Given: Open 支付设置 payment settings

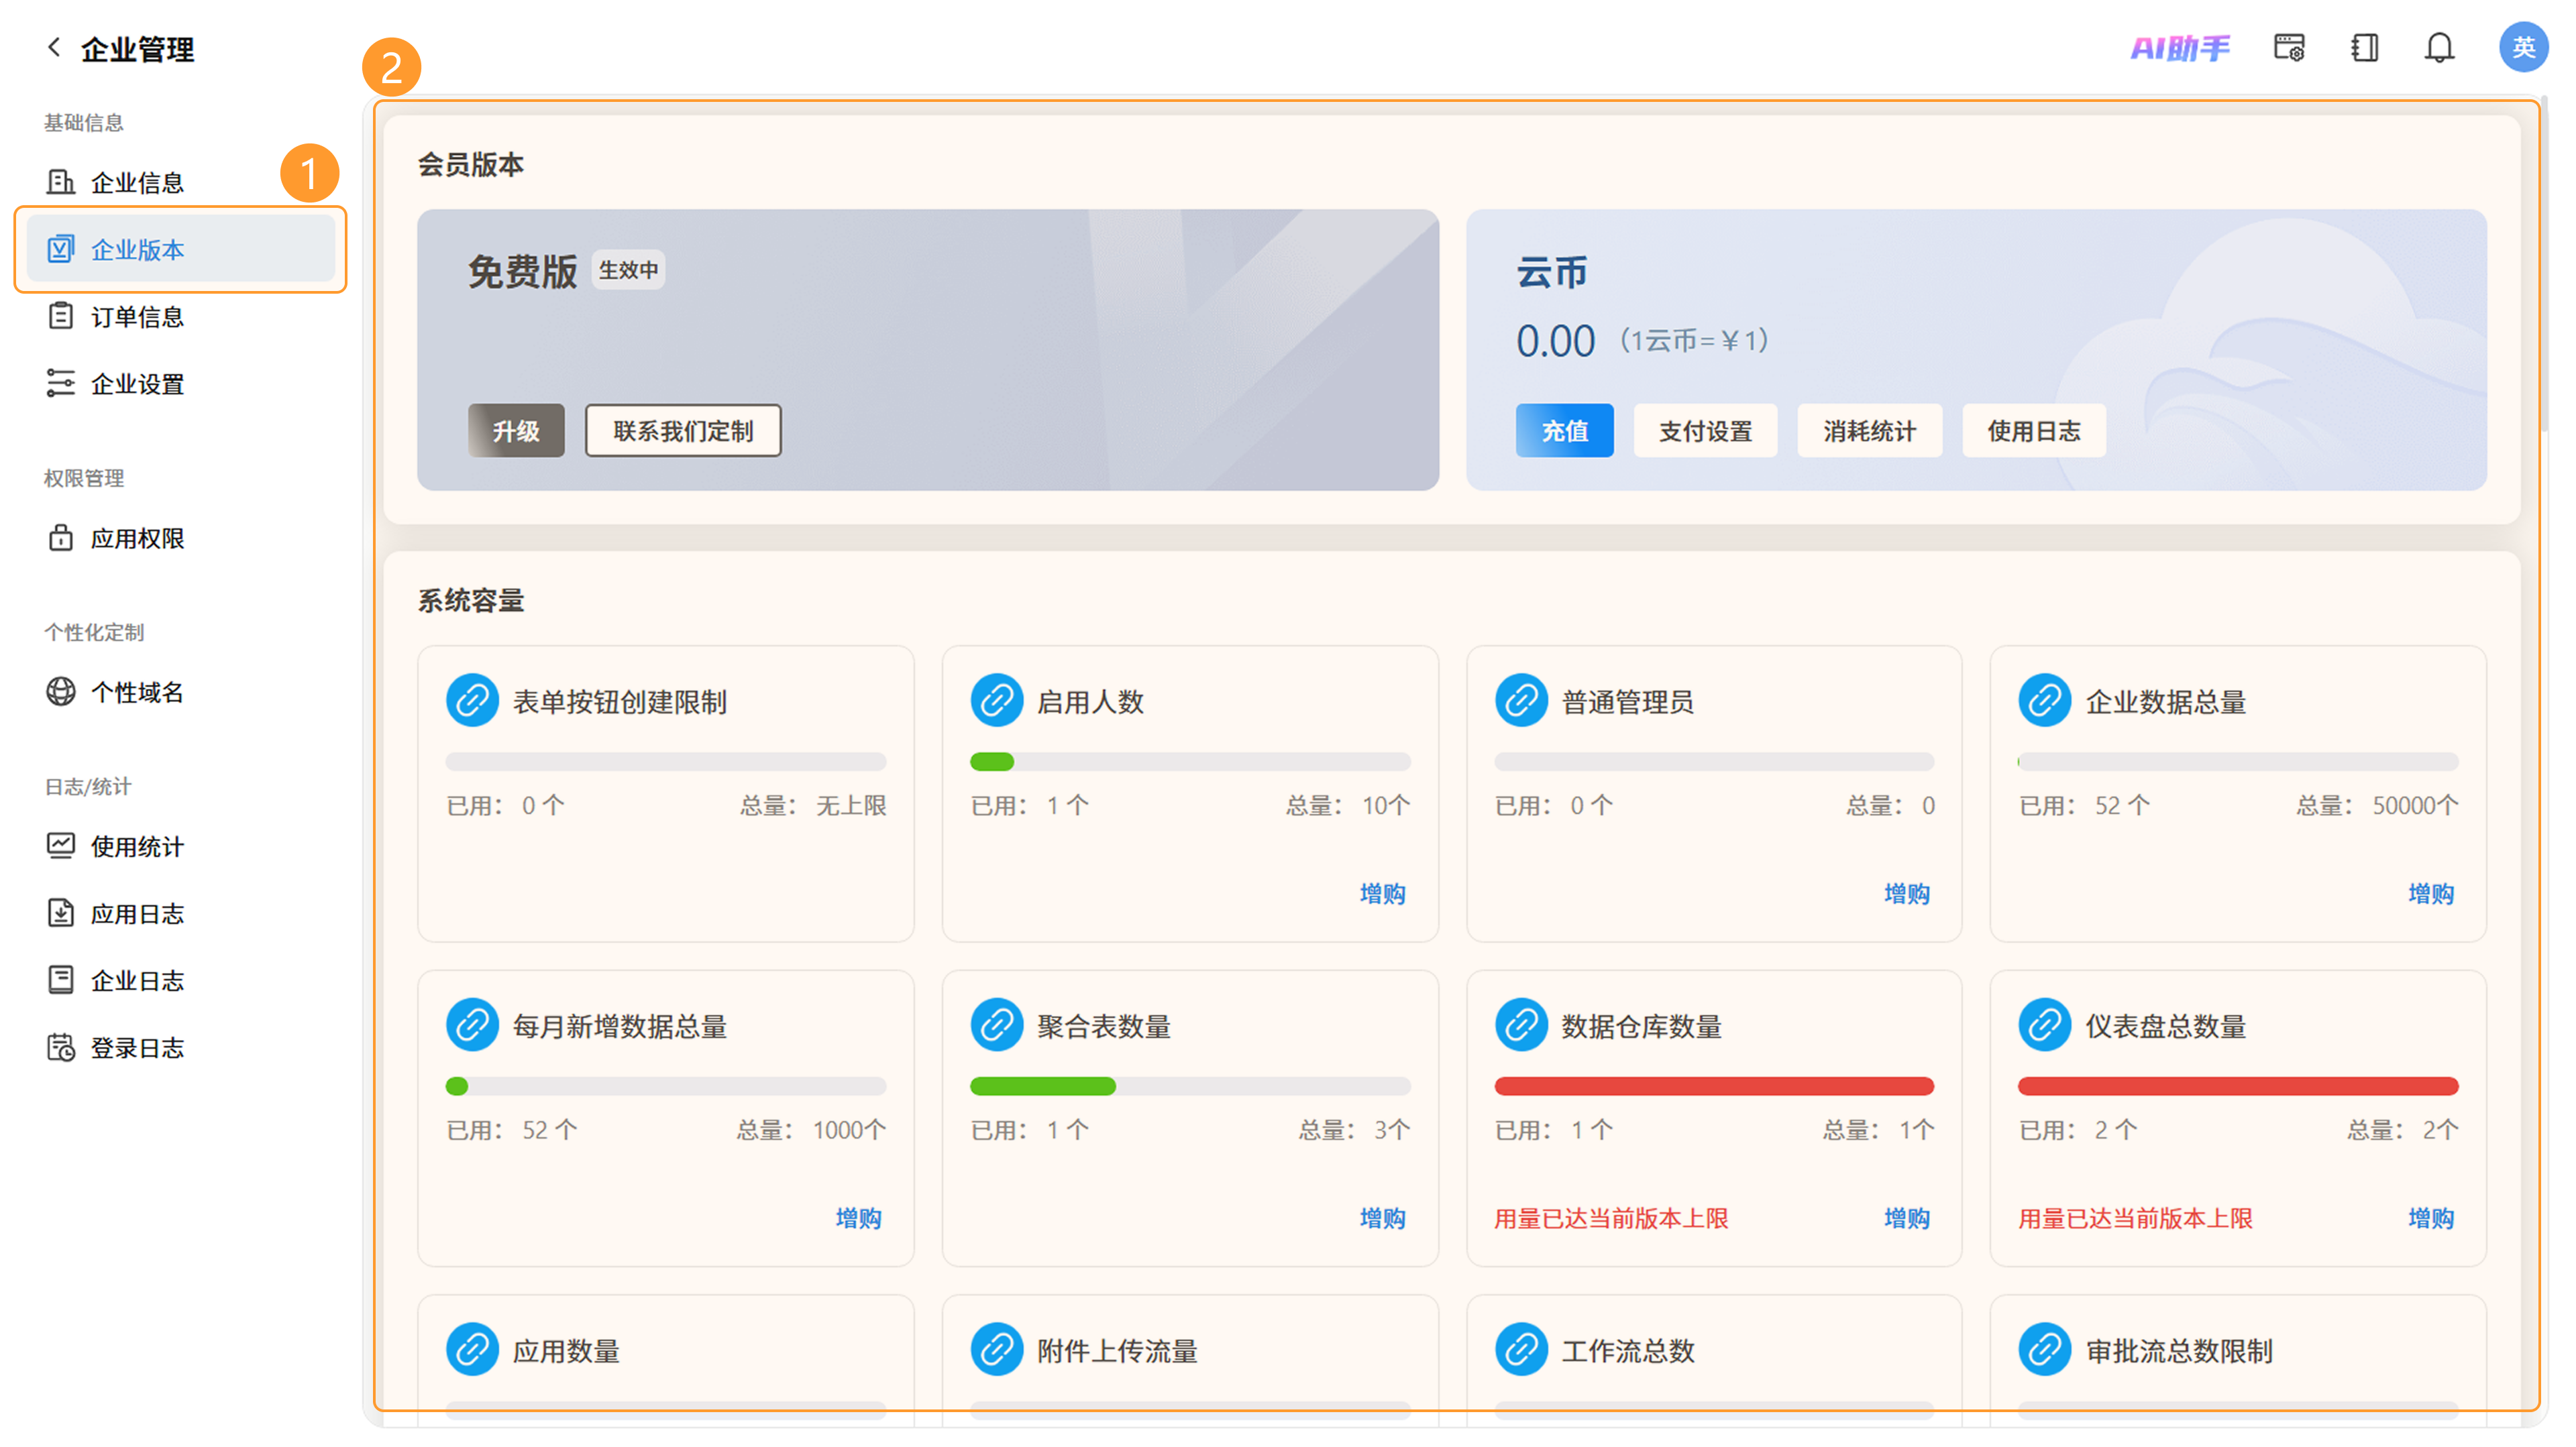Looking at the screenshot, I should tap(1705, 430).
